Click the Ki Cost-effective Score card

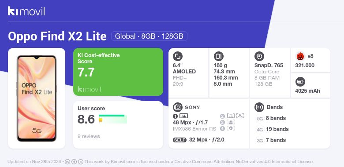[x=118, y=72]
